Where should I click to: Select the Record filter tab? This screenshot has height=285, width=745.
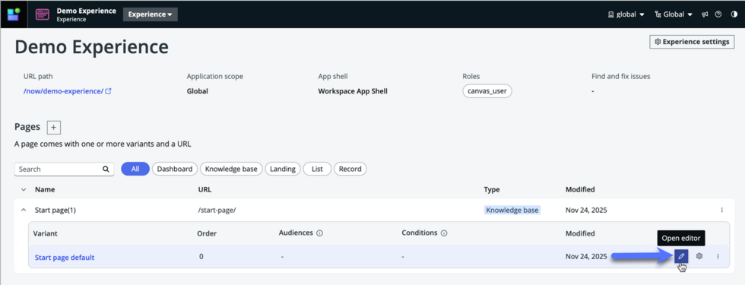click(350, 169)
